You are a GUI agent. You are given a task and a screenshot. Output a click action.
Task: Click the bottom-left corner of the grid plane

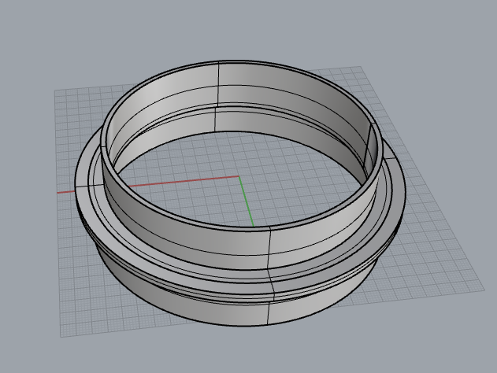[61, 337]
